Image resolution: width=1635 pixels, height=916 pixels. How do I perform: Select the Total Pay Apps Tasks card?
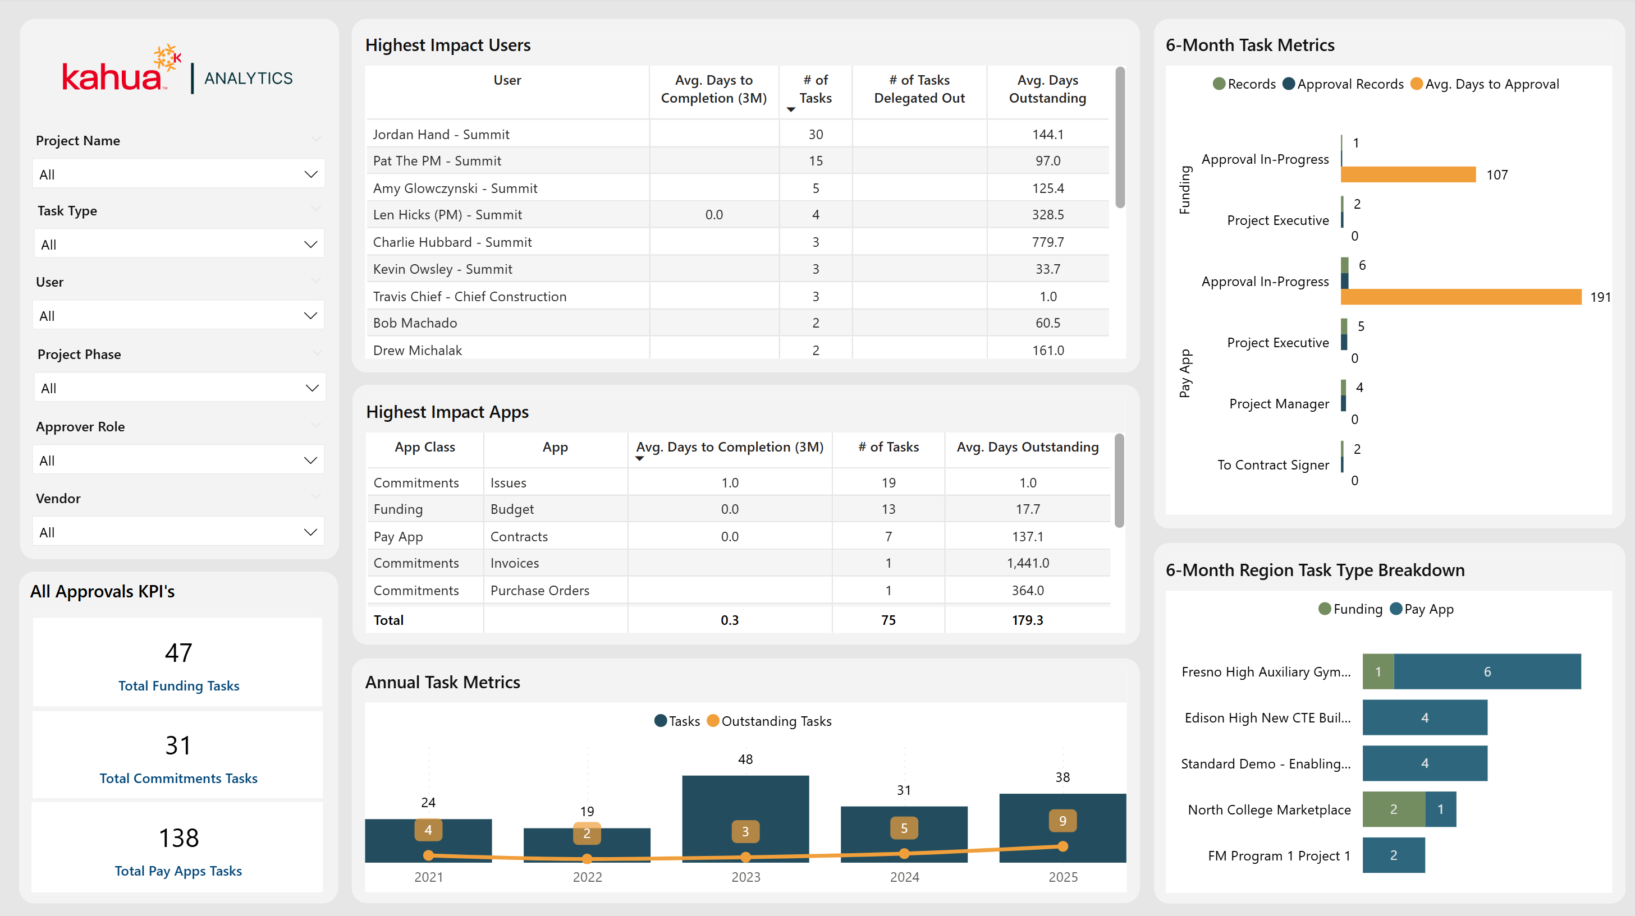point(178,849)
